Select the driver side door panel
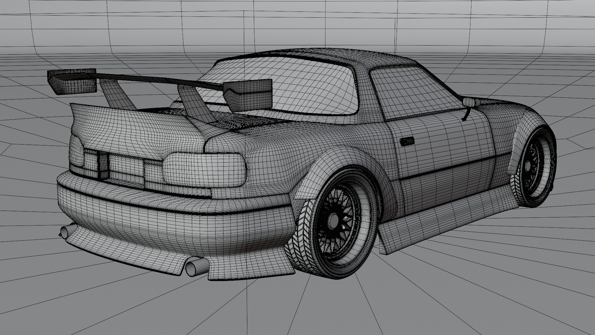The image size is (595, 335). pyautogui.click(x=434, y=149)
